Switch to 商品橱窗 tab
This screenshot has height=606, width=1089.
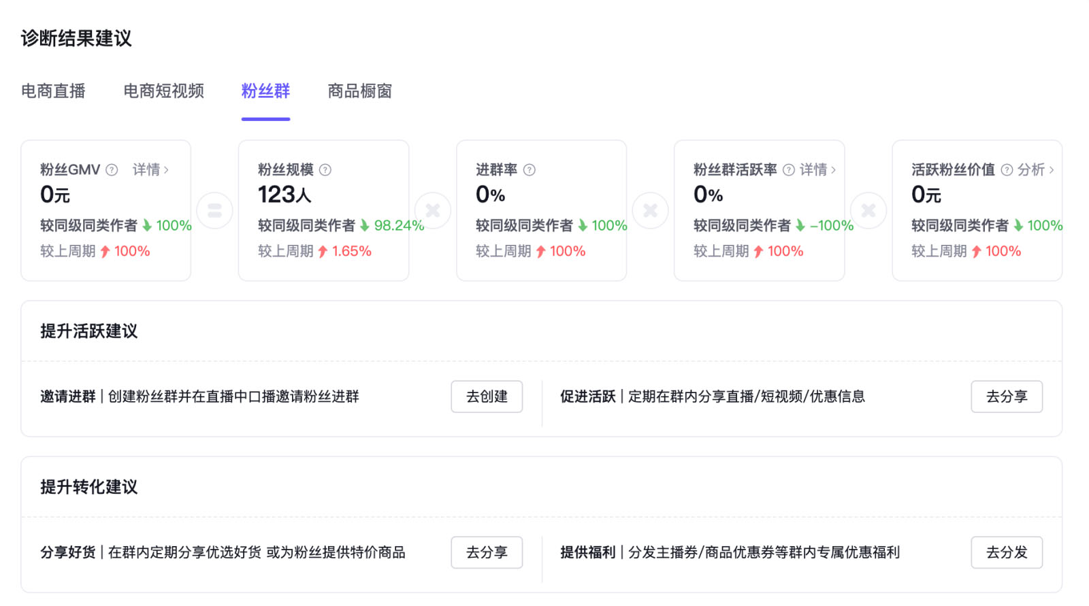click(x=359, y=91)
